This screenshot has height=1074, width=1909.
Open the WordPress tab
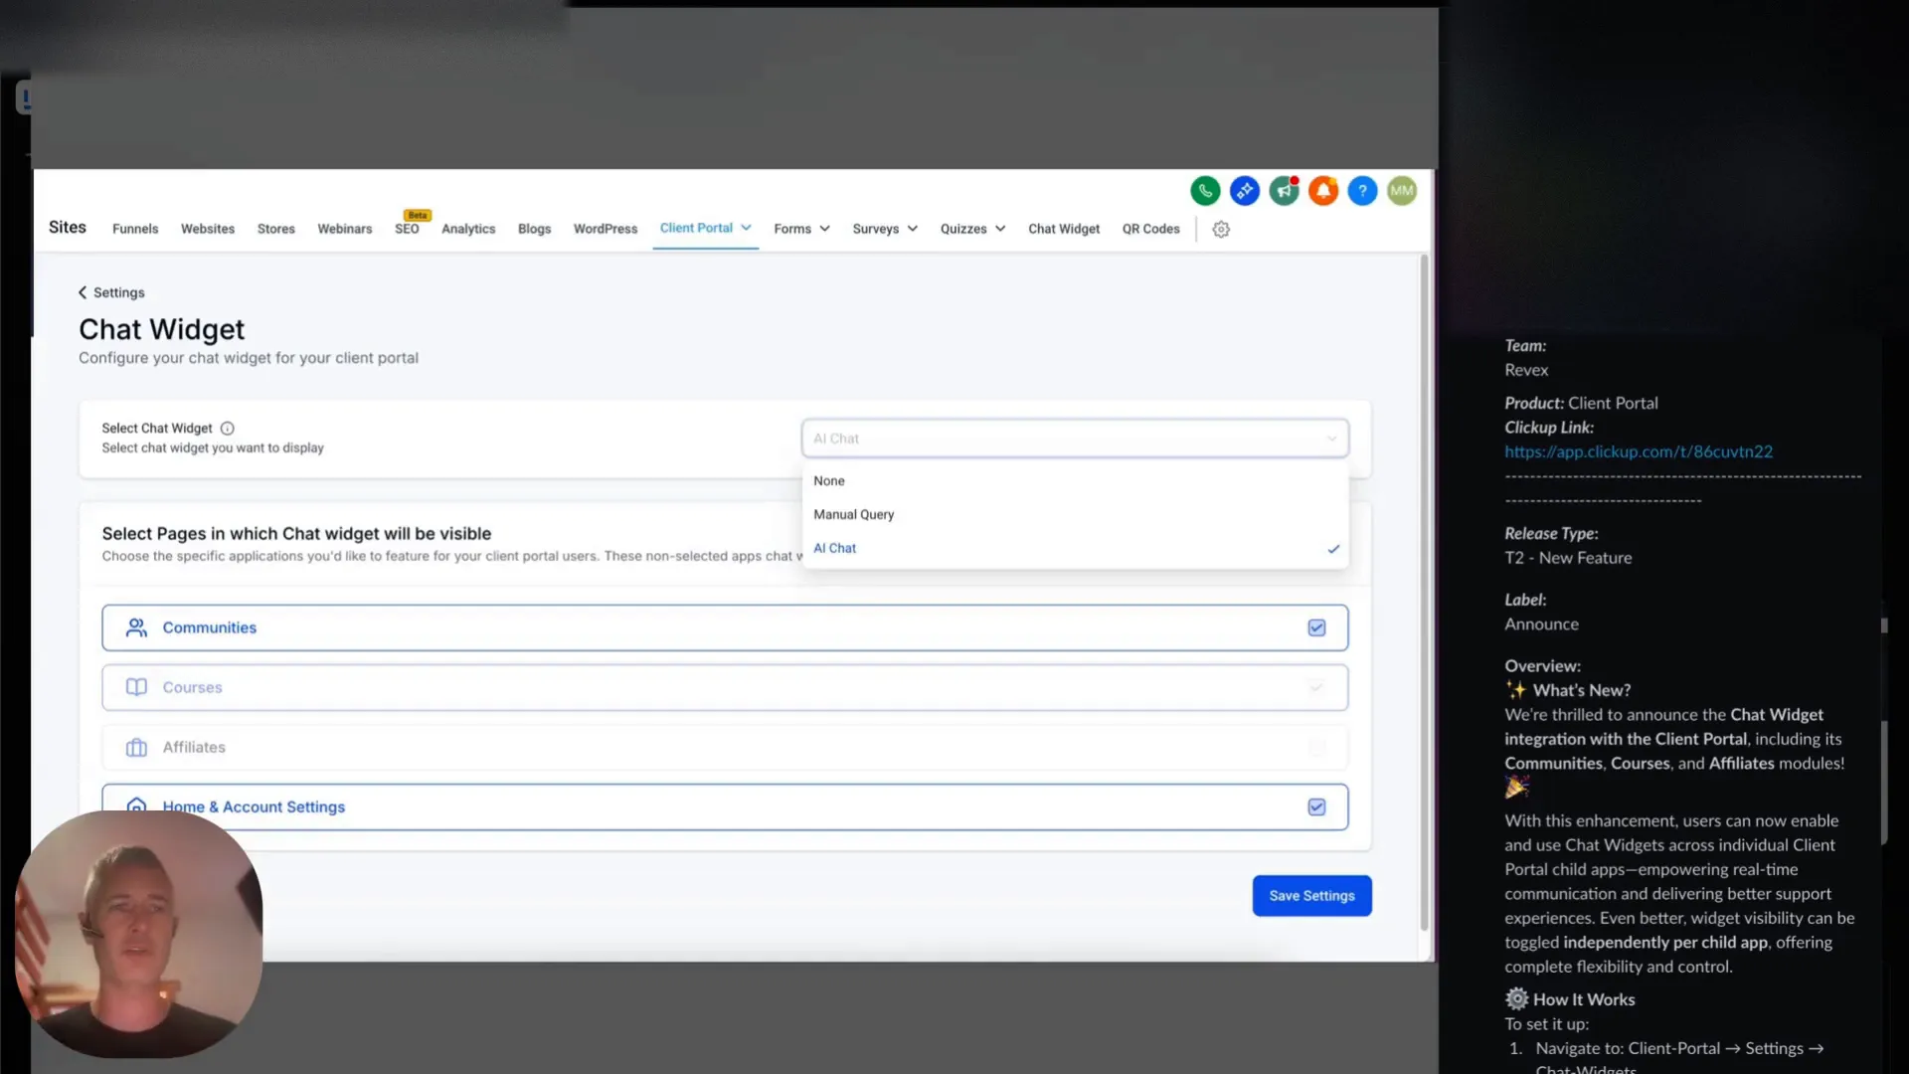click(x=606, y=229)
